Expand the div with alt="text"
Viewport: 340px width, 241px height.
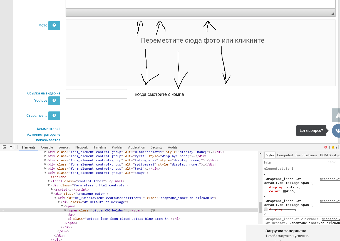tap(46, 169)
